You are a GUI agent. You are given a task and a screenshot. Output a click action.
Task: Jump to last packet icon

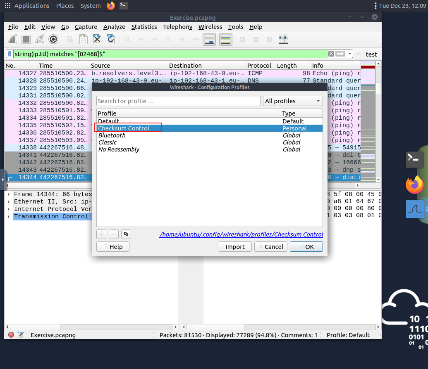pyautogui.click(x=196, y=39)
